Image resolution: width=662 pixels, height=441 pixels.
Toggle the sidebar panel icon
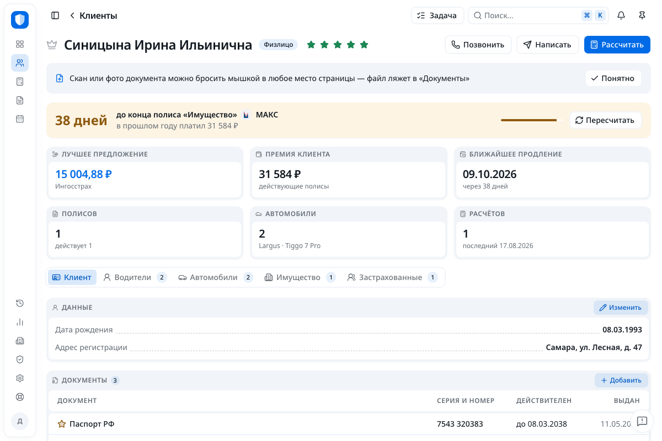point(55,15)
